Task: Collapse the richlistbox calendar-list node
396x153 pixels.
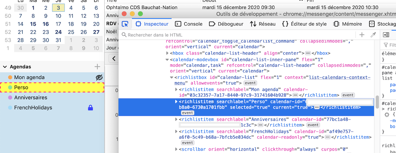Action: pos(172,78)
